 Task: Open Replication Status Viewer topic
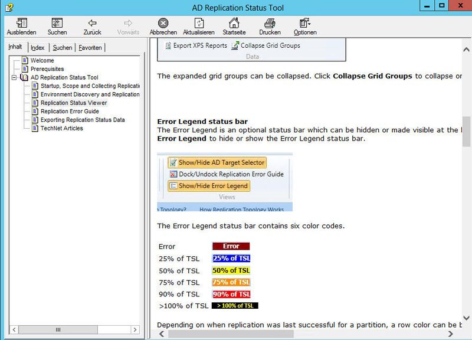tap(73, 103)
